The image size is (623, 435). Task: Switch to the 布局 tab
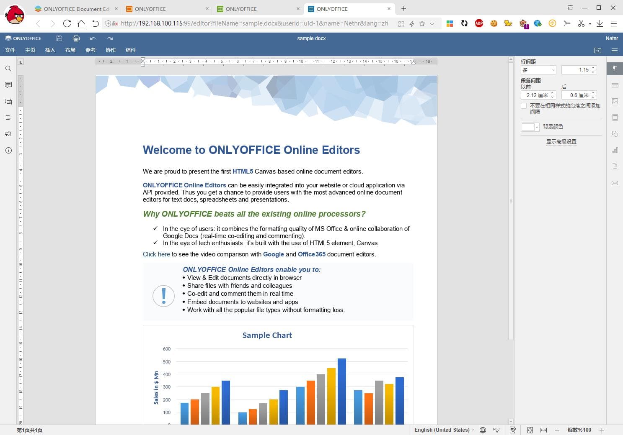70,50
